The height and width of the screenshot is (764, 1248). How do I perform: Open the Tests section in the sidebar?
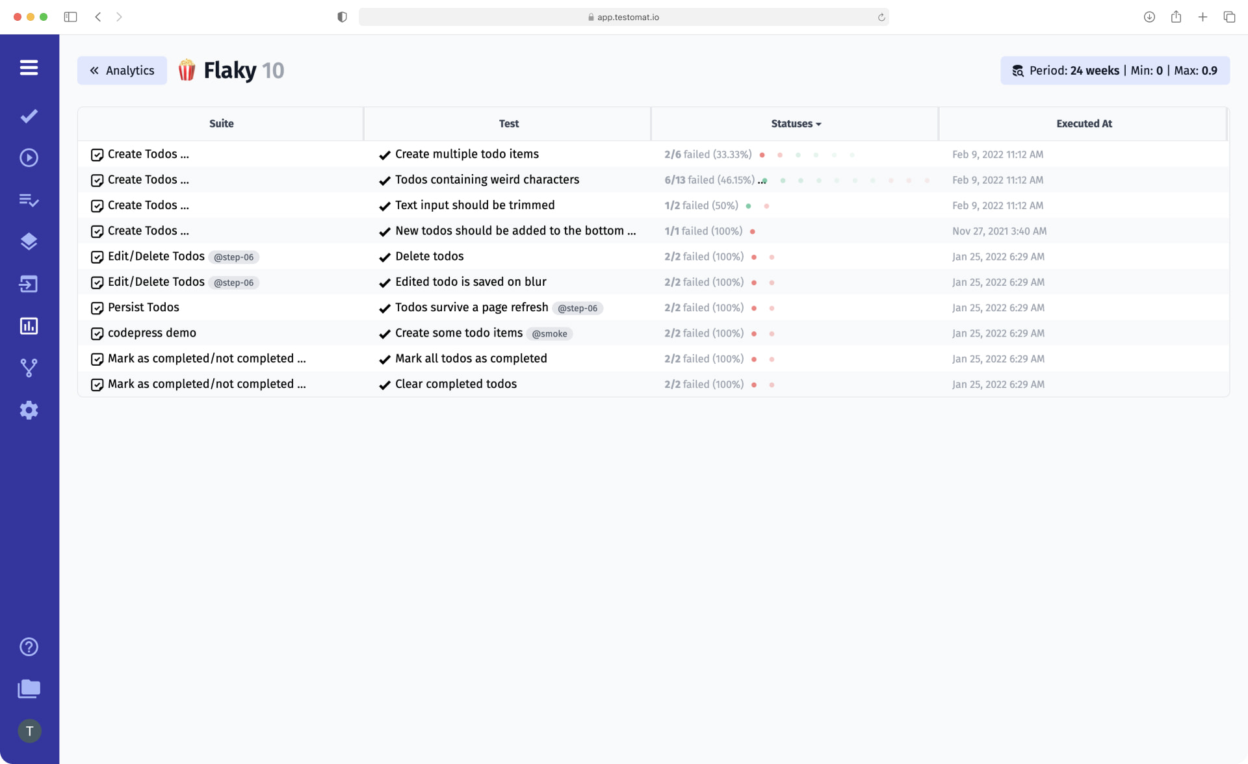(x=29, y=116)
